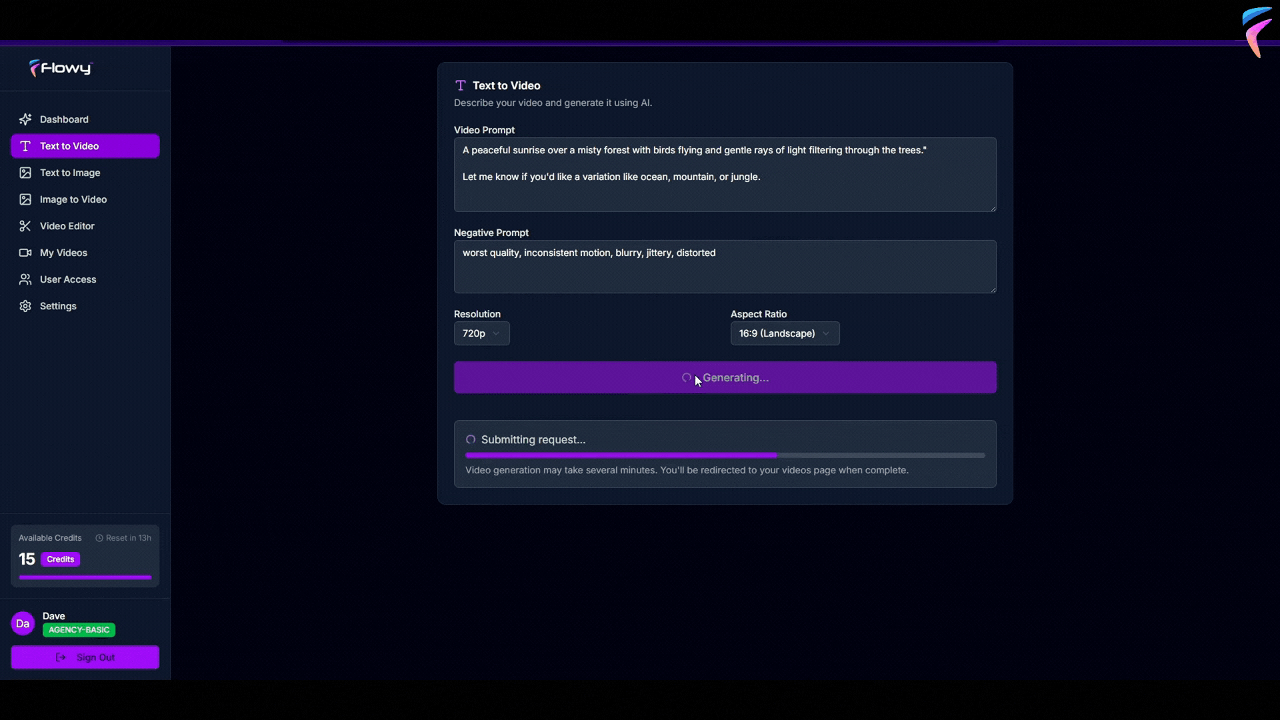Open Settings from sidebar
The height and width of the screenshot is (720, 1280).
tap(85, 306)
